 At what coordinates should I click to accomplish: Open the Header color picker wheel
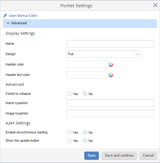pos(111,64)
